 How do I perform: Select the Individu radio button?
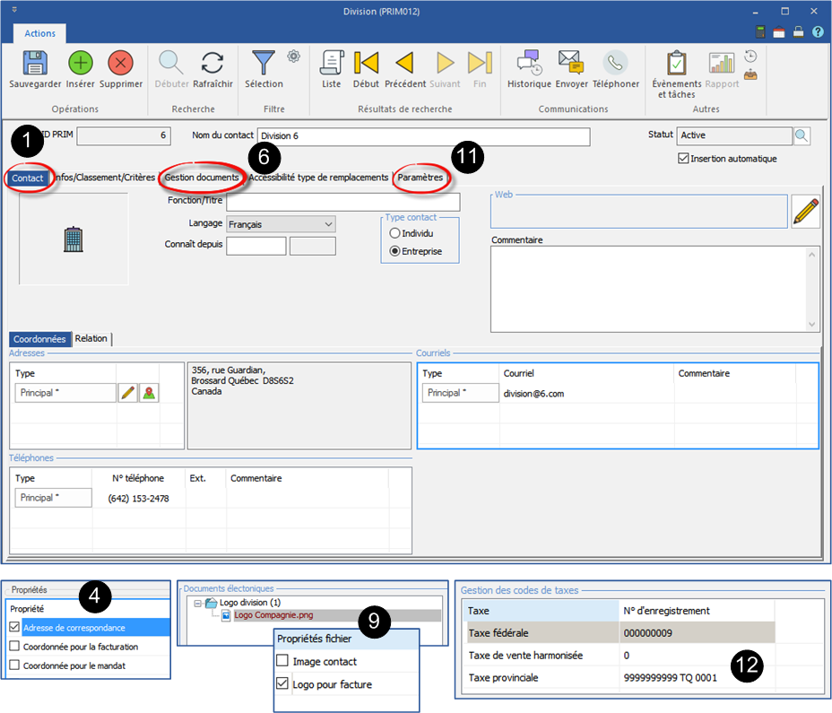pos(394,233)
